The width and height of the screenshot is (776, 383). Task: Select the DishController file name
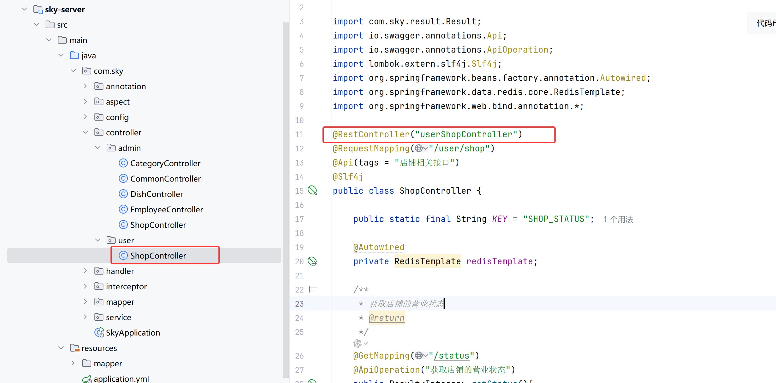click(157, 194)
